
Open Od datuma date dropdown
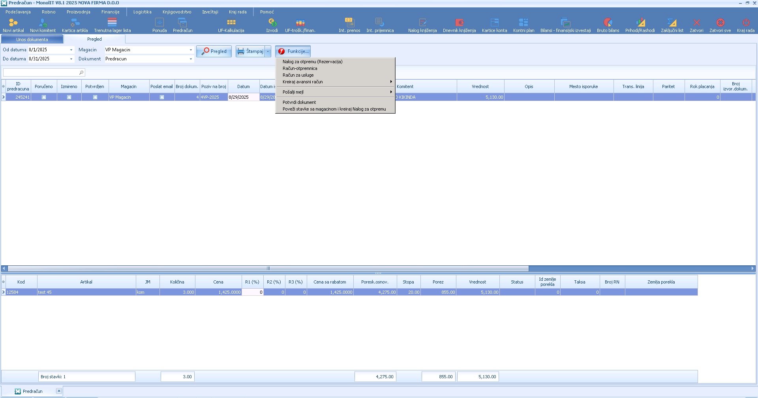point(71,50)
